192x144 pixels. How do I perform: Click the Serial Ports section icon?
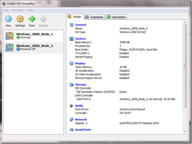coord(72,130)
